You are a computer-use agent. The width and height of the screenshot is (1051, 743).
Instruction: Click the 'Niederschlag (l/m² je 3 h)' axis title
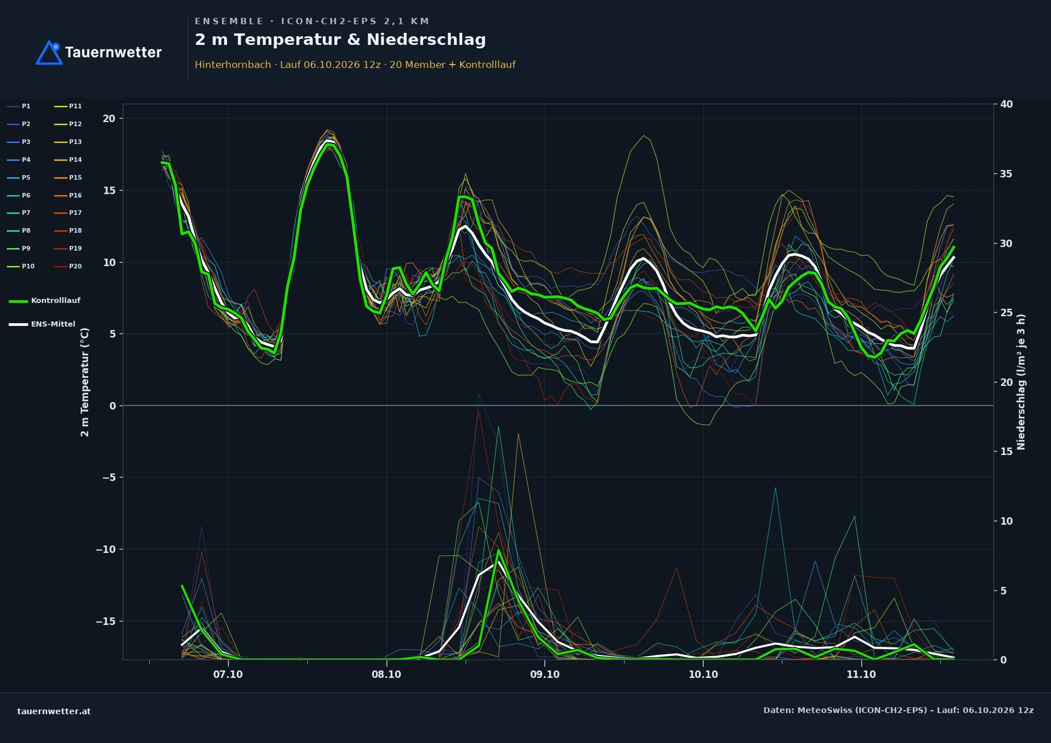coord(1021,382)
